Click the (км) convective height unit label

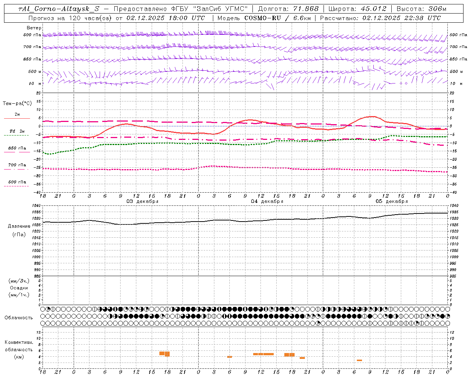[19, 357]
